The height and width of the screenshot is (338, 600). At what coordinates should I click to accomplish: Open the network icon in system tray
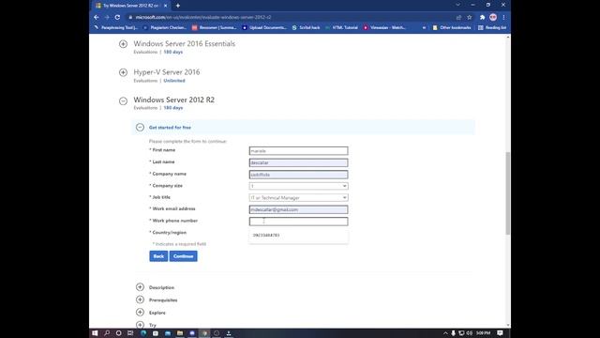pyautogui.click(x=461, y=333)
